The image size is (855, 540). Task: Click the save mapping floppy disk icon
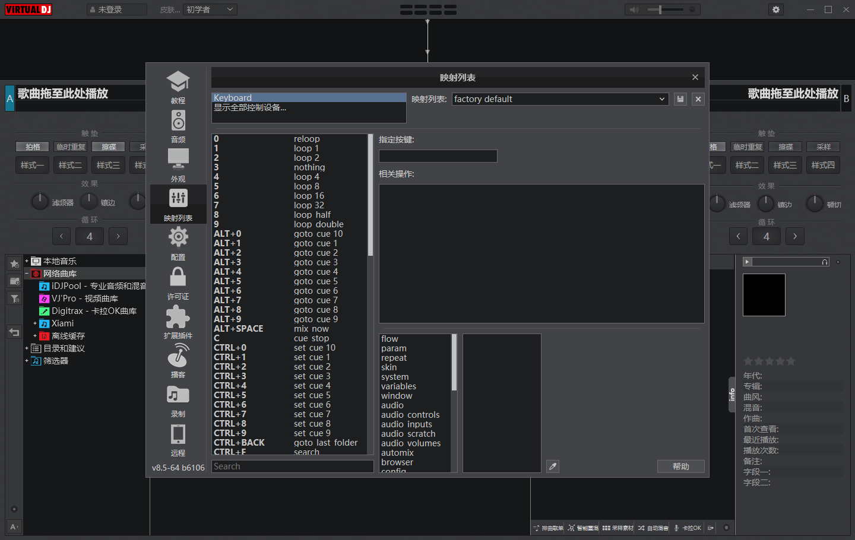click(x=680, y=99)
